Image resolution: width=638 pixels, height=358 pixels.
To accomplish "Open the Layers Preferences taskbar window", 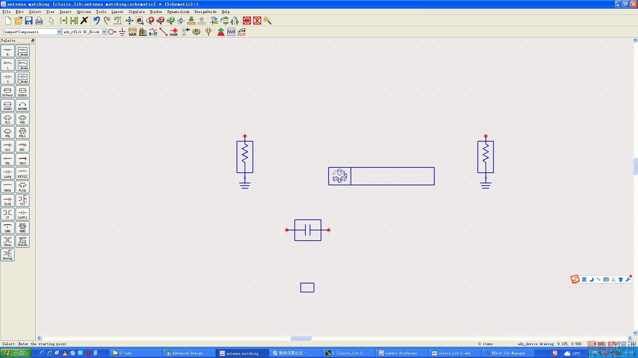I will coord(401,353).
